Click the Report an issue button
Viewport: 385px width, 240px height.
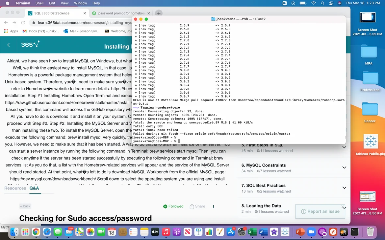pos(320,211)
